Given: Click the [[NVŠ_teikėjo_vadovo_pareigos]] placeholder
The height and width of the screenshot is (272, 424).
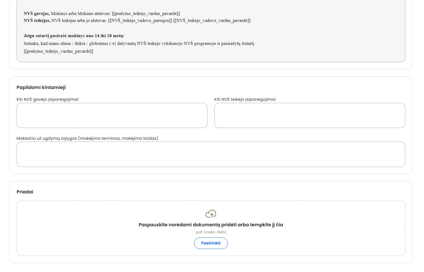Looking at the screenshot, I should point(140,21).
